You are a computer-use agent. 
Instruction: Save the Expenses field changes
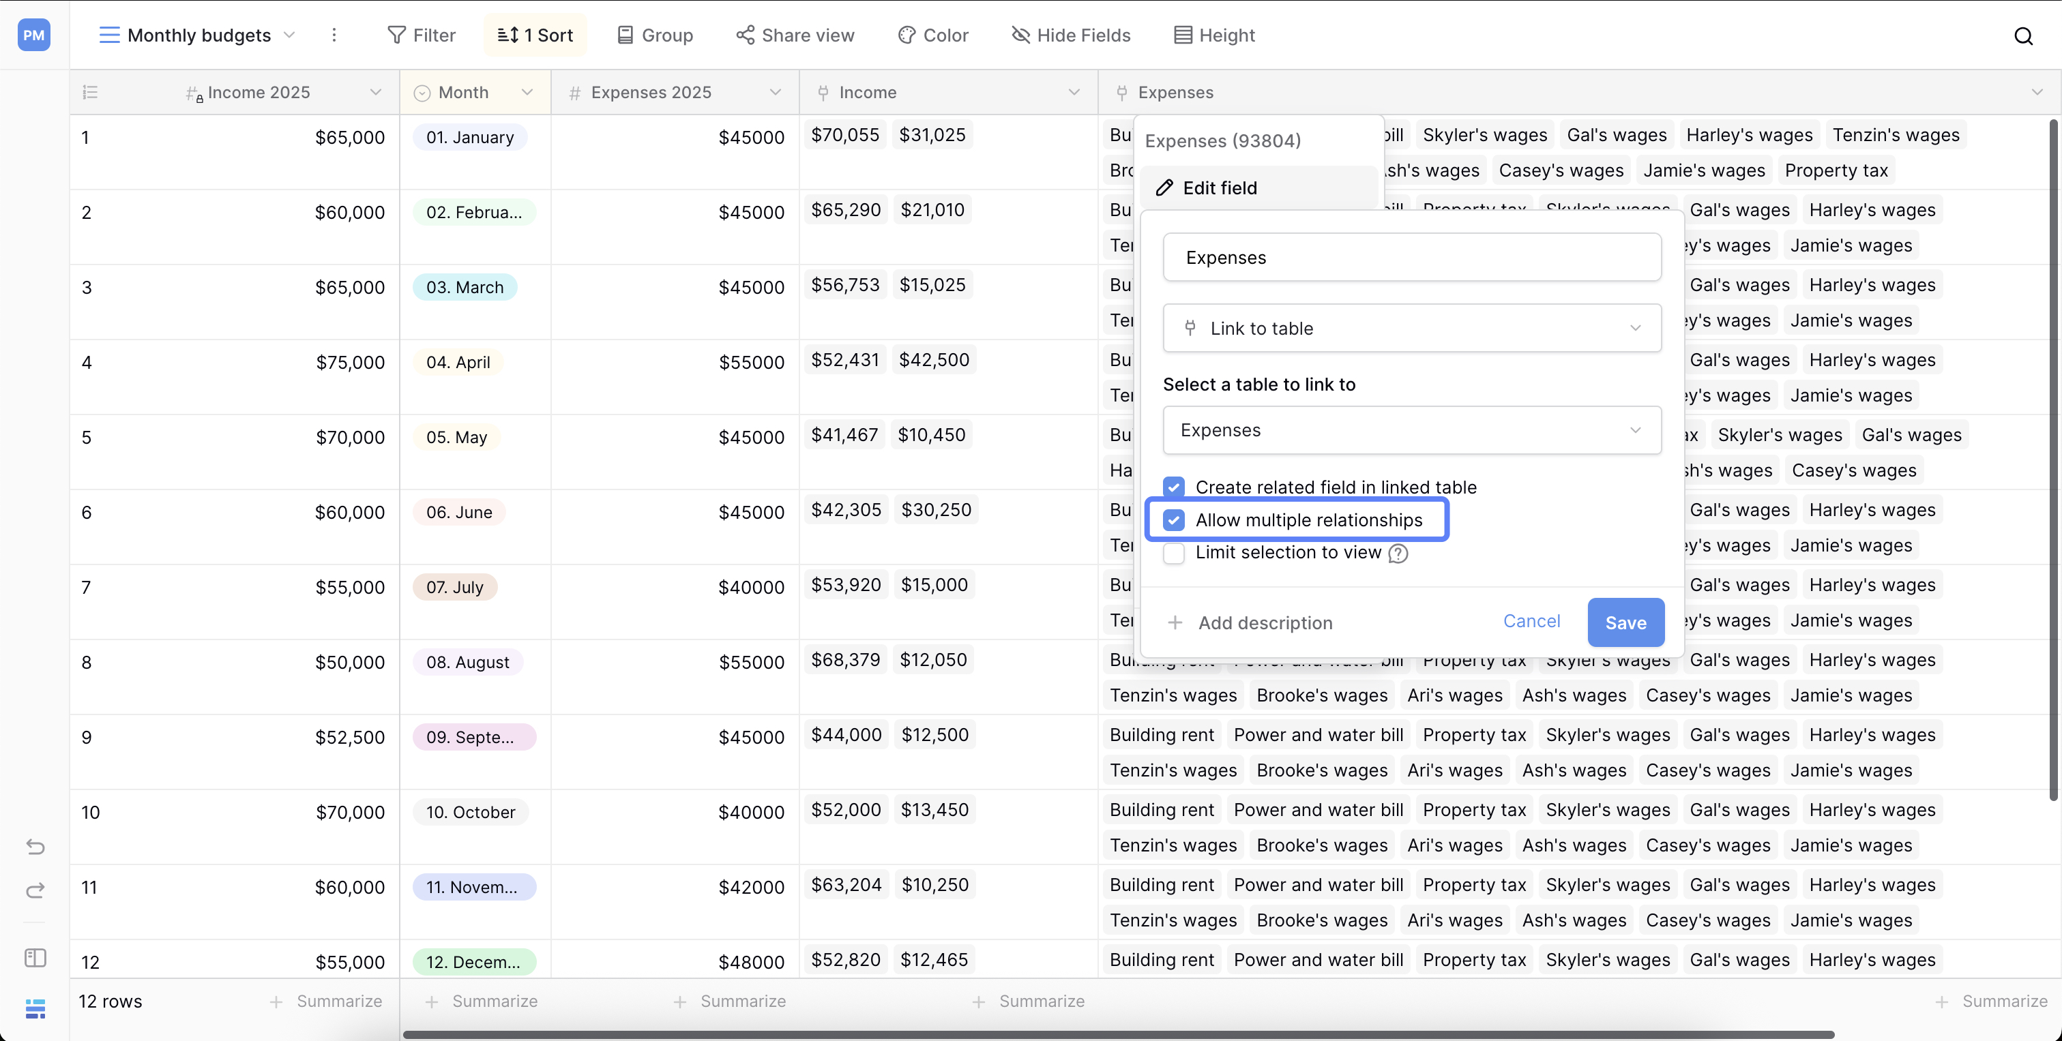(x=1625, y=622)
